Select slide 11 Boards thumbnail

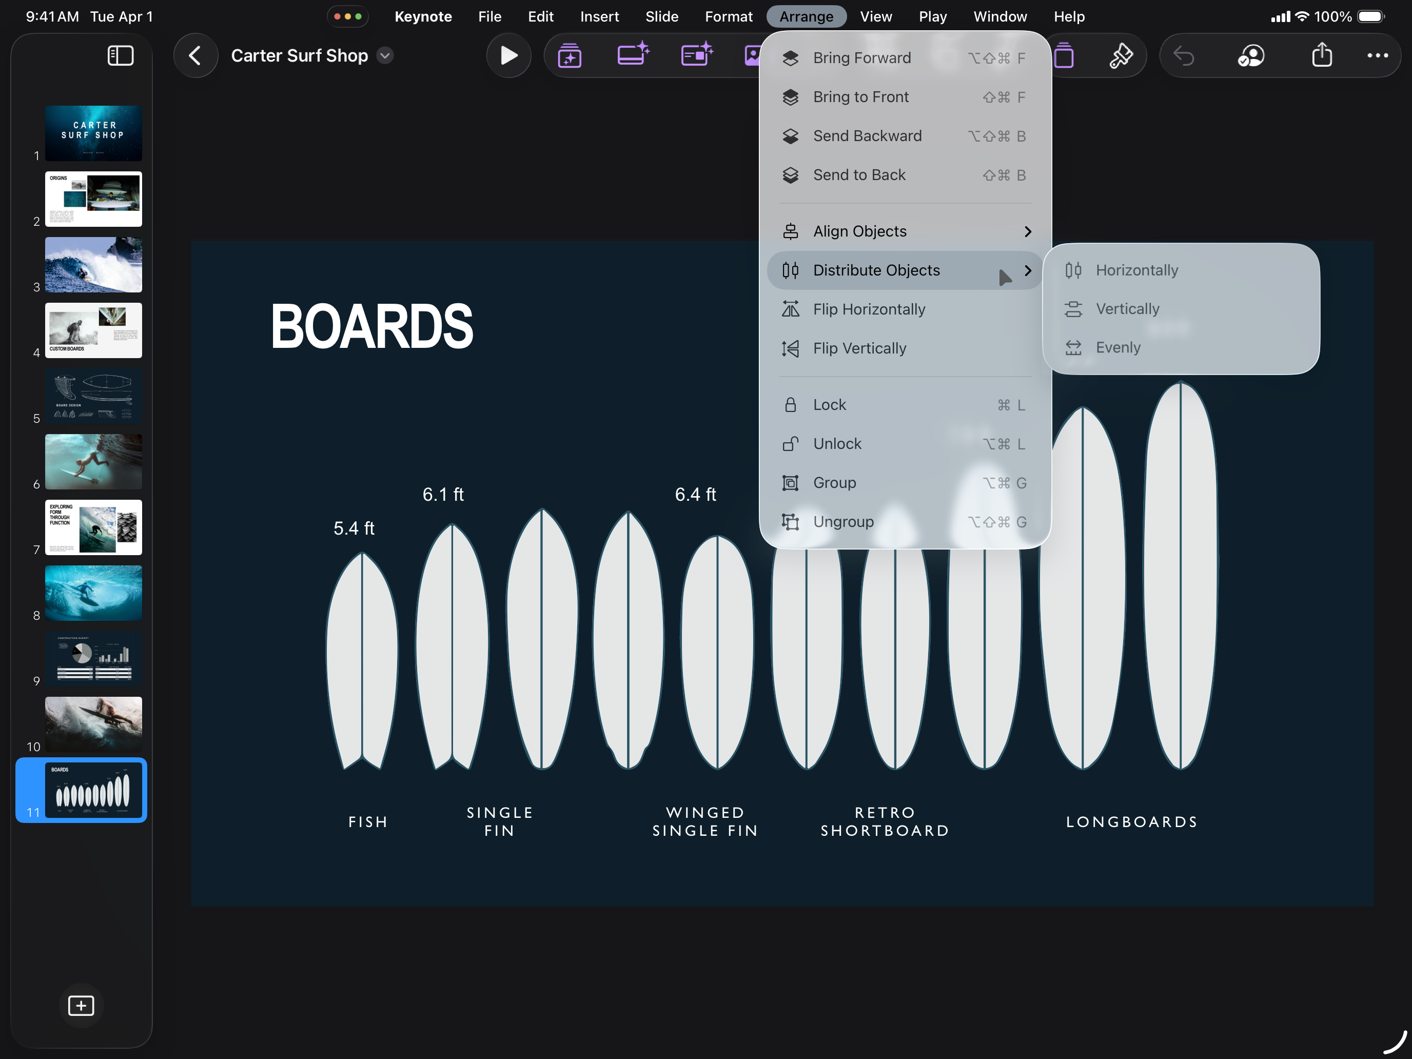94,790
